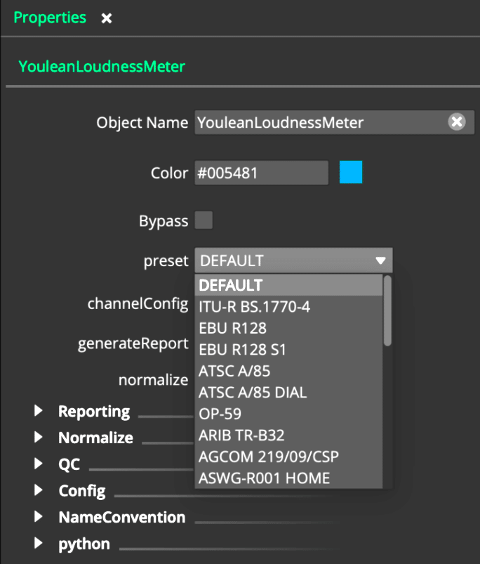Pick the ARIB TR-B32 preset
This screenshot has height=564, width=480.
(x=288, y=435)
